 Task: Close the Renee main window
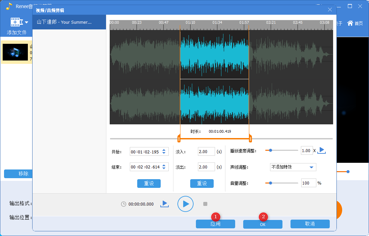coord(360,6)
